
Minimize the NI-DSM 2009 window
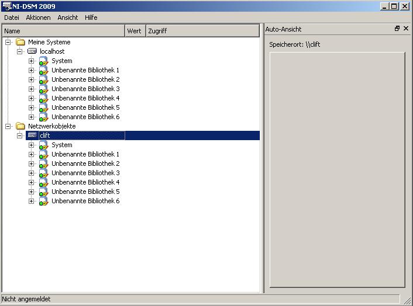[x=385, y=6]
